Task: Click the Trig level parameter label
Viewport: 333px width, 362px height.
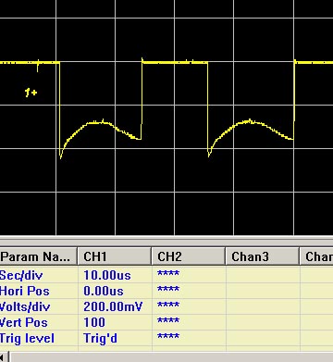Action: pos(27,338)
